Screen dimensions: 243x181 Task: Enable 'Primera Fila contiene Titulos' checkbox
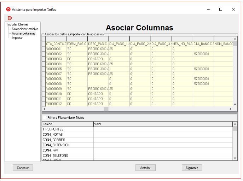[x=44, y=117]
